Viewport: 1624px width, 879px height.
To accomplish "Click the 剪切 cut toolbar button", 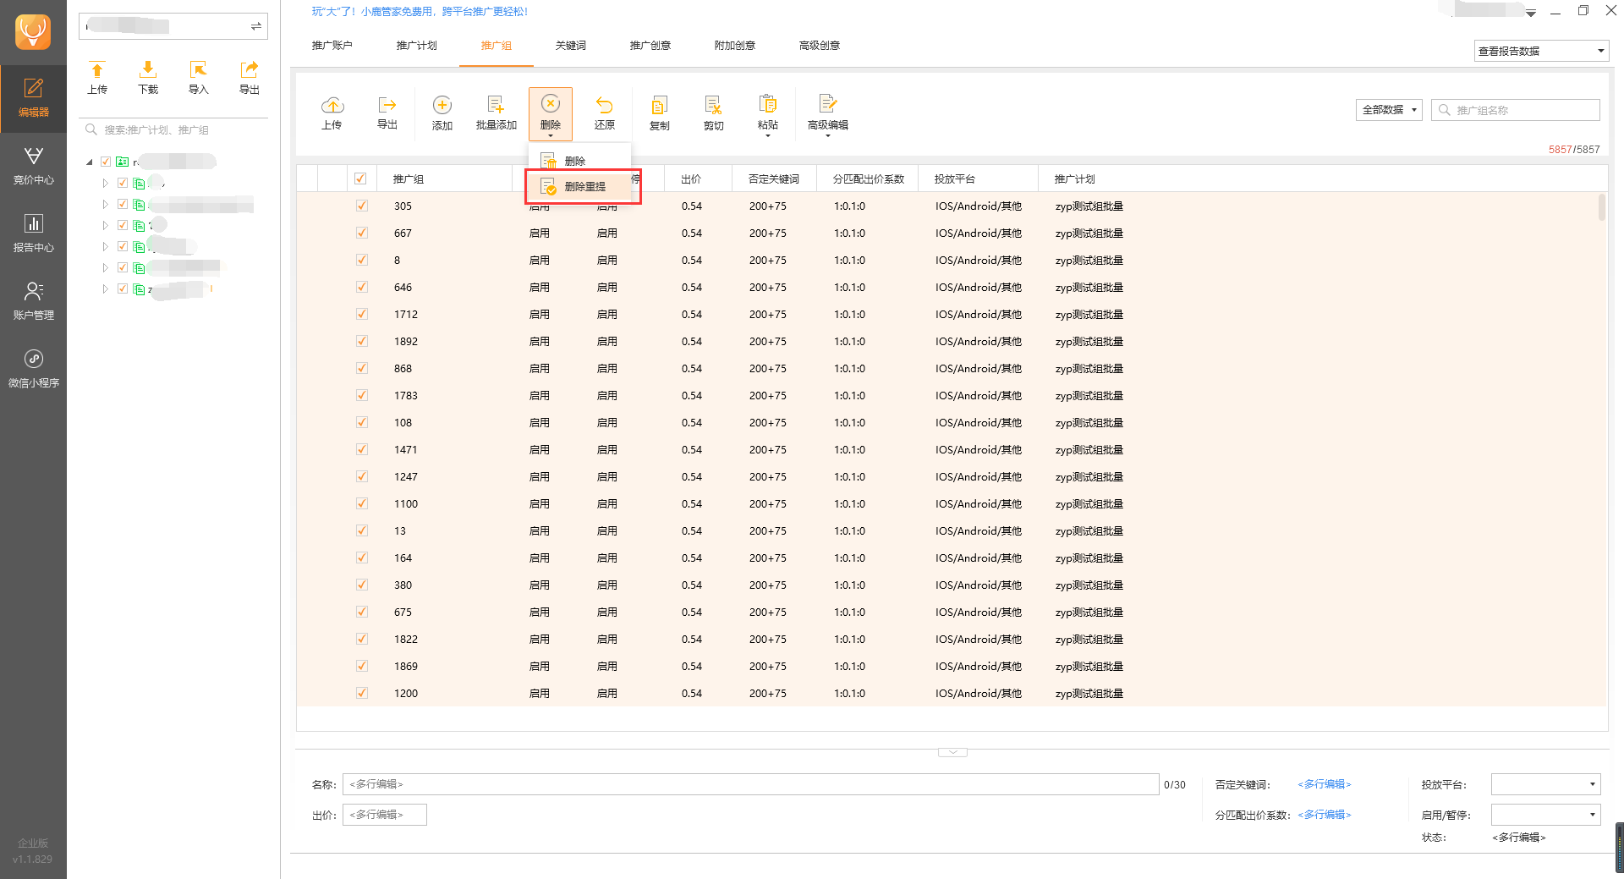I will coord(714,113).
